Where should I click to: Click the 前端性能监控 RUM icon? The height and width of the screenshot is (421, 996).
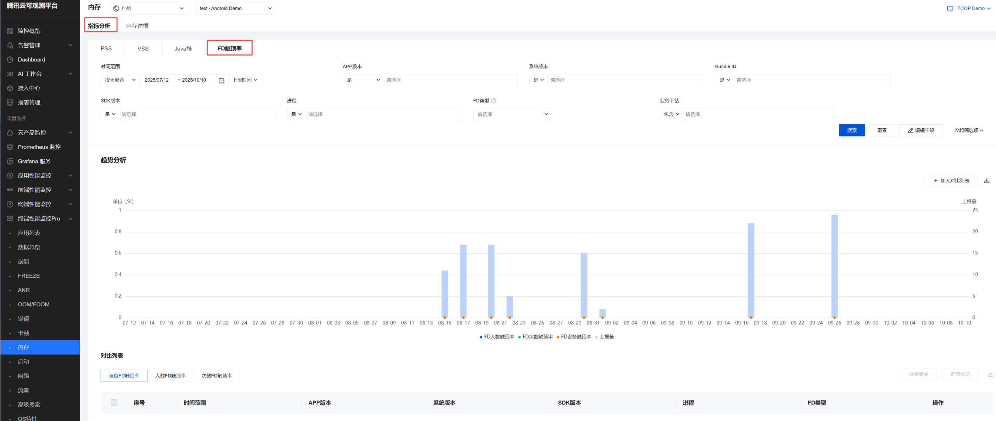(10, 190)
